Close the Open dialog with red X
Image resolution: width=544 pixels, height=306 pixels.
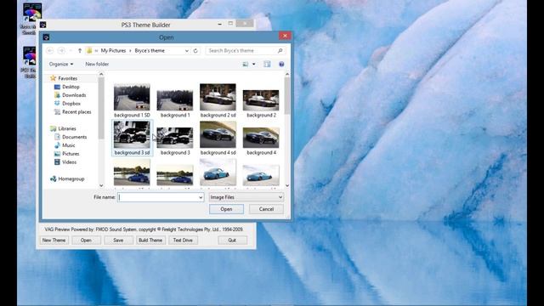[x=285, y=36]
